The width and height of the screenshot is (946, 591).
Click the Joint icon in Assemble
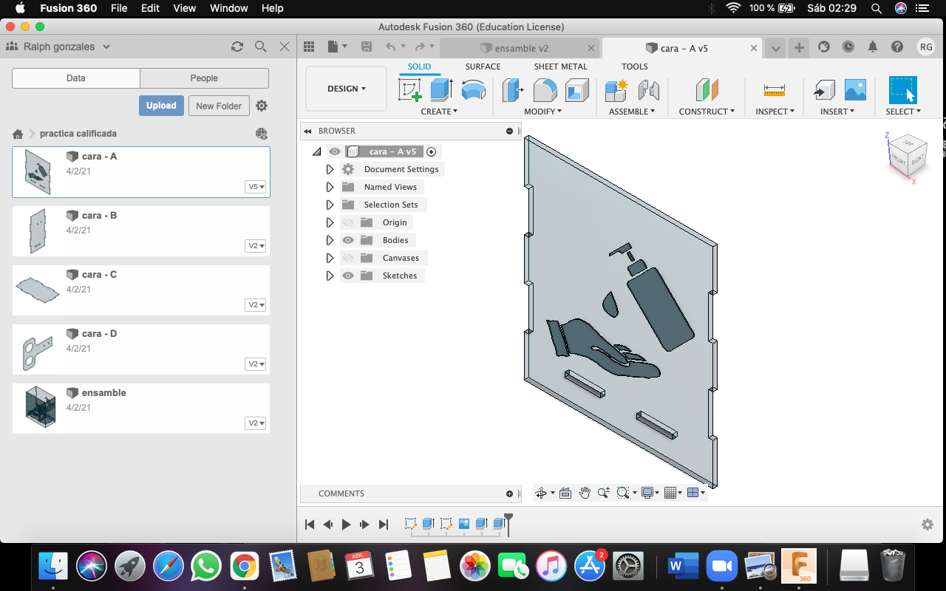[648, 90]
